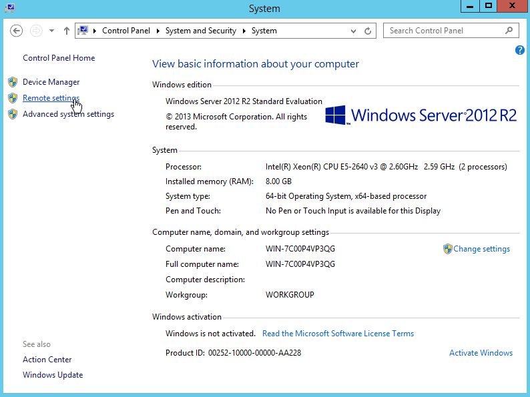
Task: Click the Windows Server 2012 R2 logo
Action: tap(421, 115)
